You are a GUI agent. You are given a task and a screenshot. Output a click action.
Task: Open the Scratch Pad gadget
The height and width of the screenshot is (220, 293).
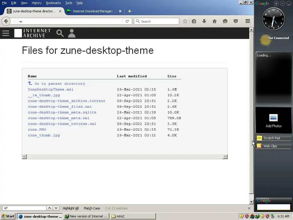coord(274,138)
